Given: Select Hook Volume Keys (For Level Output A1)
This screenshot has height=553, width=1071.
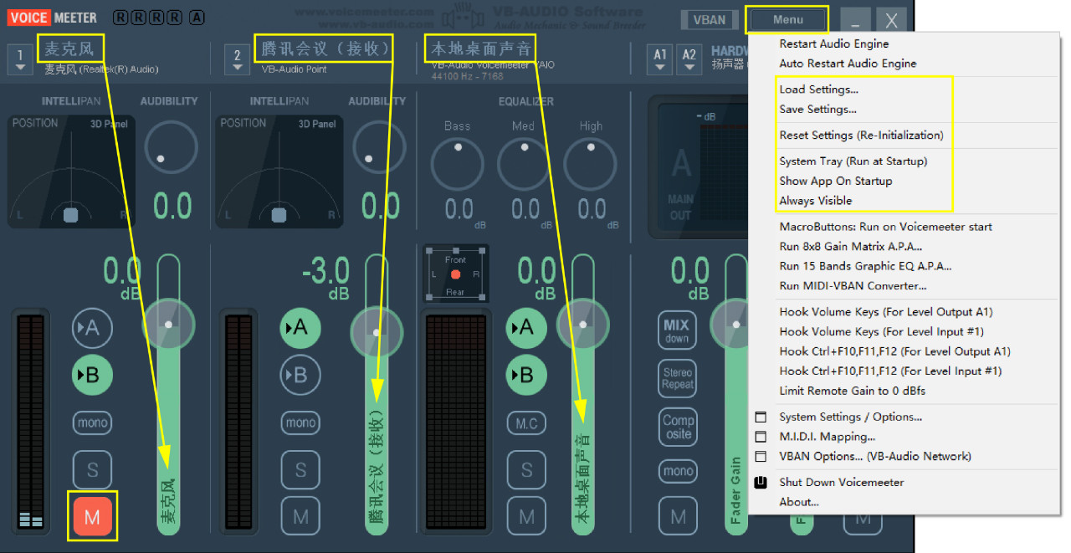Looking at the screenshot, I should [886, 312].
